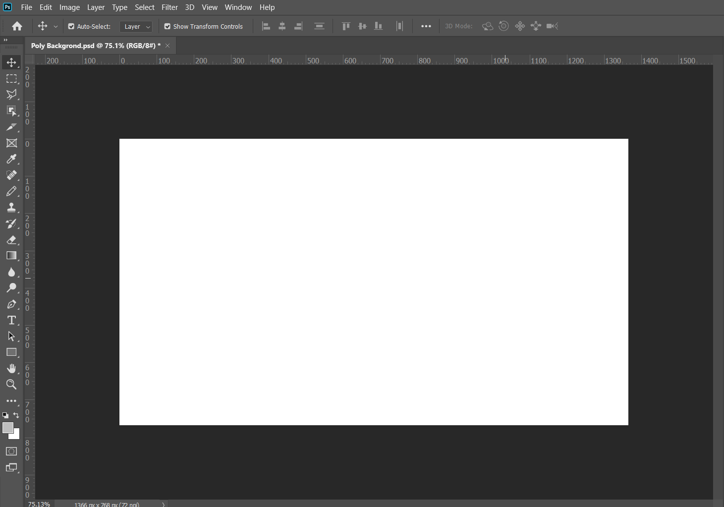Pick the Eyedropper tool
724x507 pixels.
[x=11, y=159]
